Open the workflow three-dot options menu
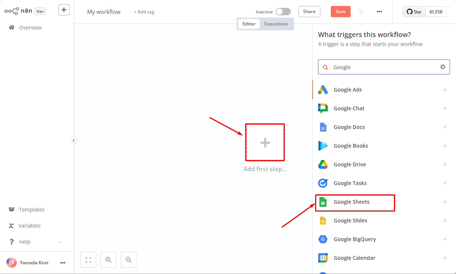This screenshot has width=456, height=274. 379,12
